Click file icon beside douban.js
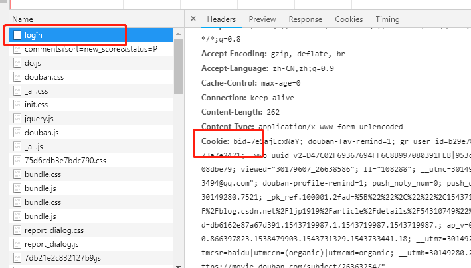 (17, 133)
